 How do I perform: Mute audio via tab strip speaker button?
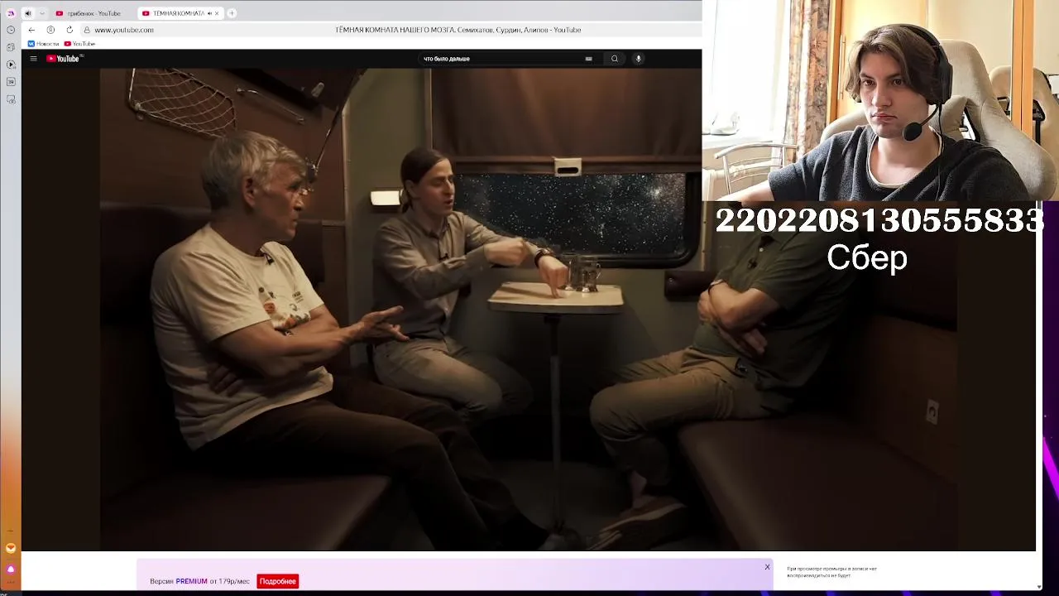pos(27,13)
